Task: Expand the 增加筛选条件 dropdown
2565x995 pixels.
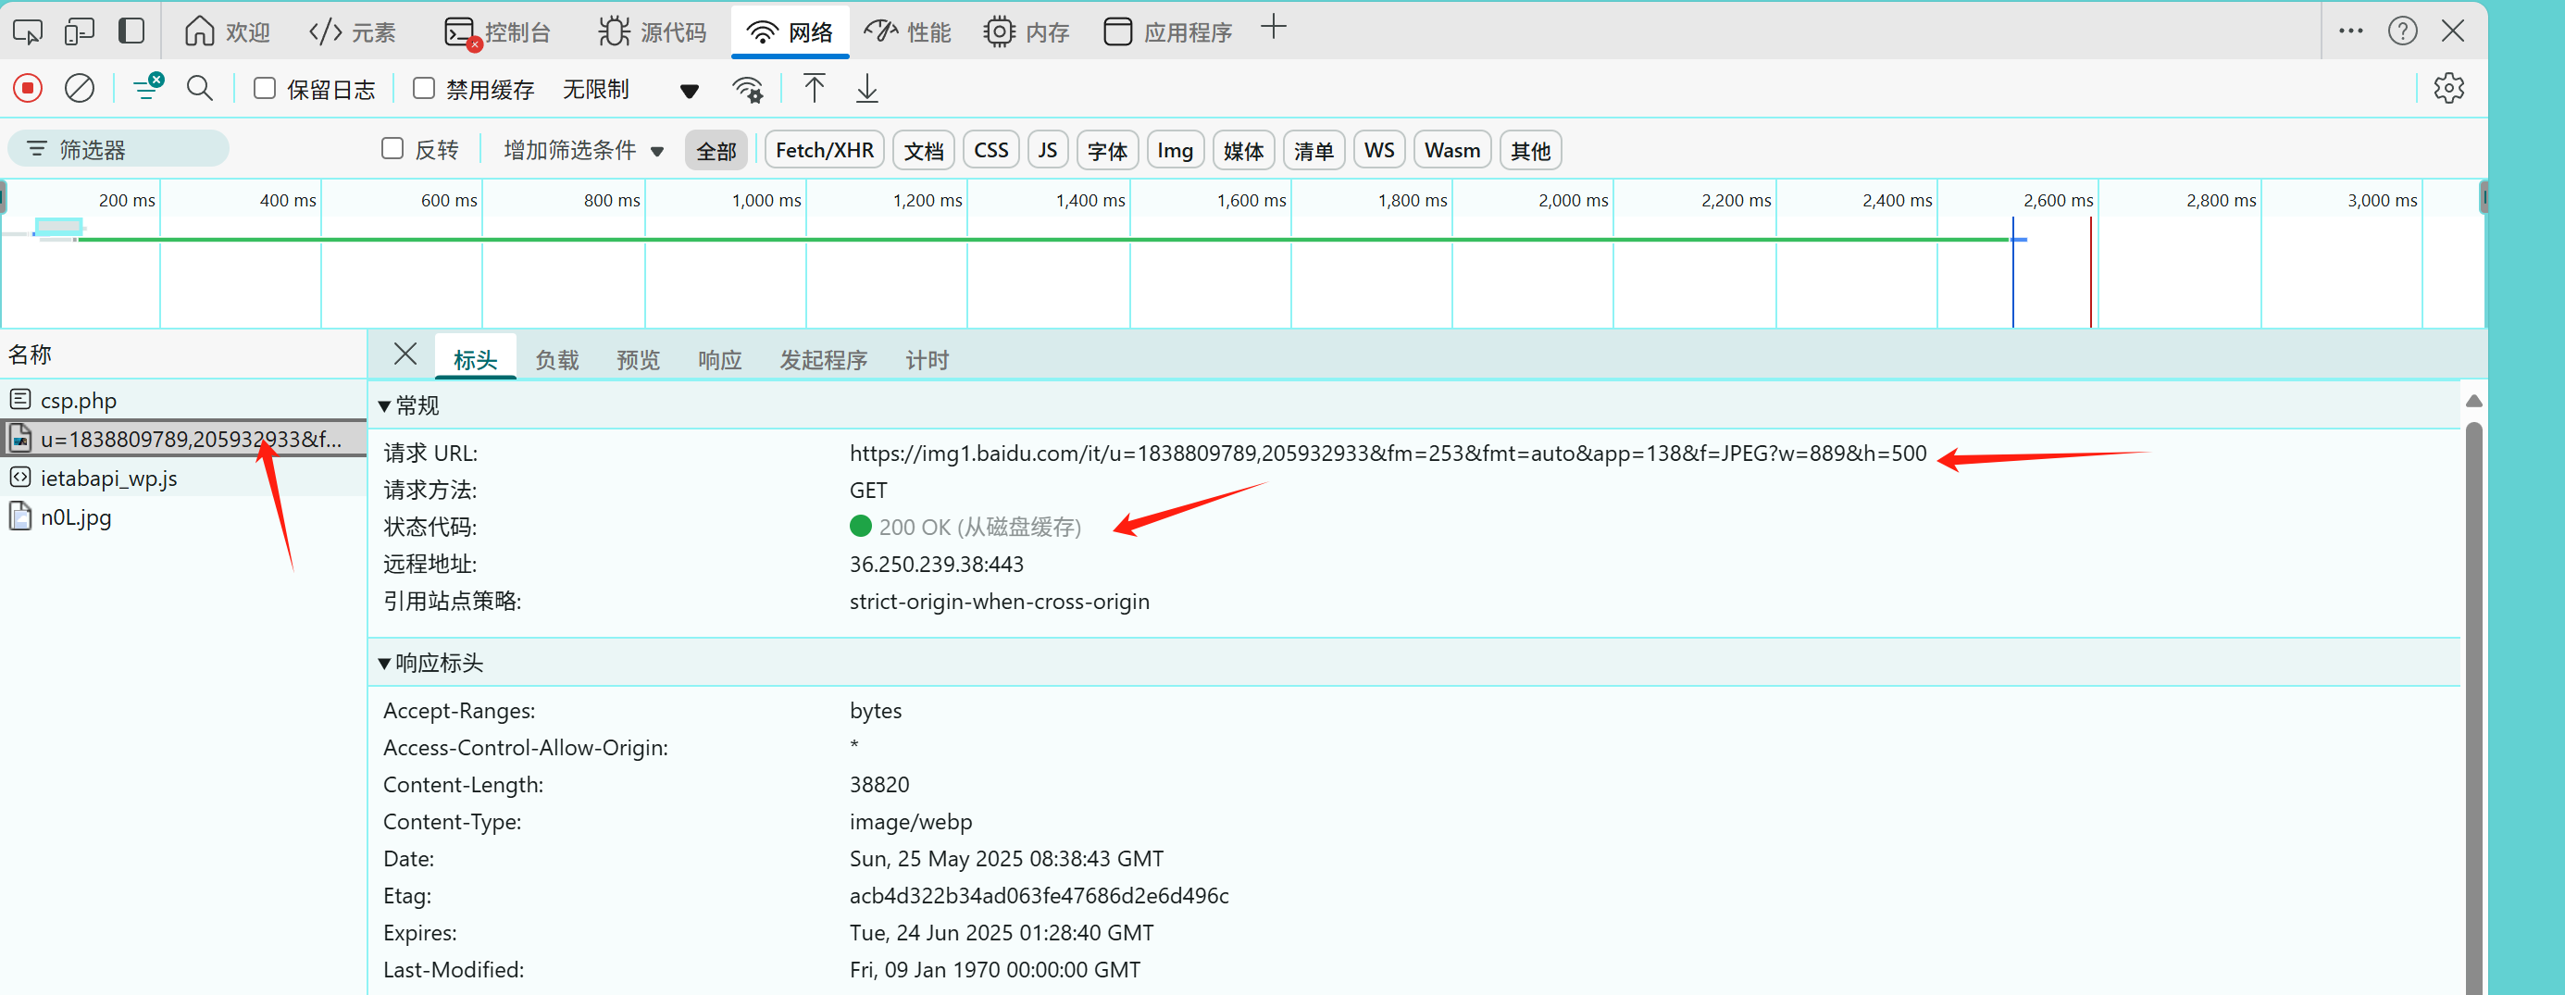Action: pos(583,150)
